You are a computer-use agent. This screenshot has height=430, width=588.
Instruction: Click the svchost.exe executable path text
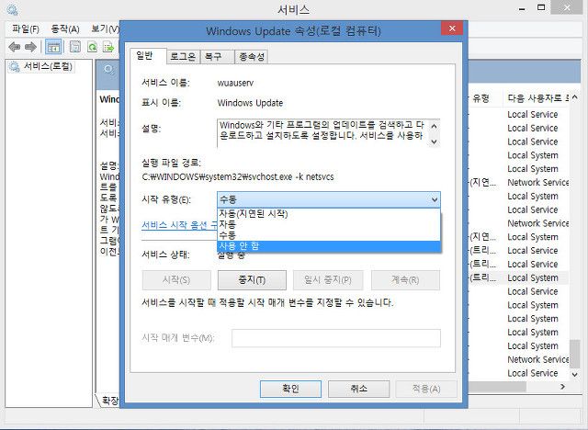[238, 177]
